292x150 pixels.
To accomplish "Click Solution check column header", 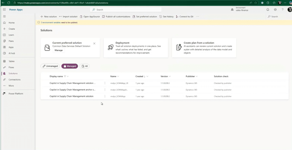I will pyautogui.click(x=221, y=76).
